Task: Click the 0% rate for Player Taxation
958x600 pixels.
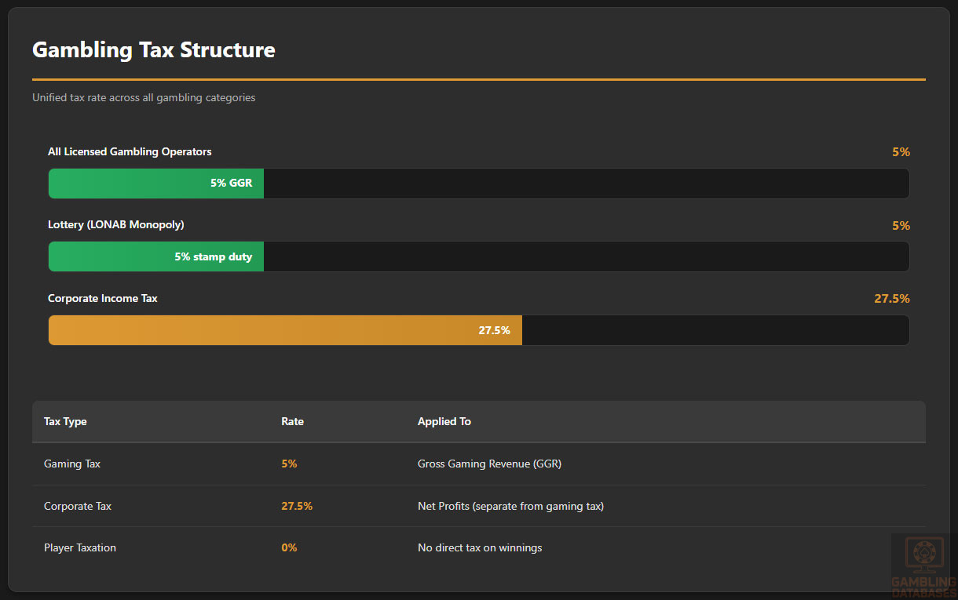Action: [x=289, y=548]
